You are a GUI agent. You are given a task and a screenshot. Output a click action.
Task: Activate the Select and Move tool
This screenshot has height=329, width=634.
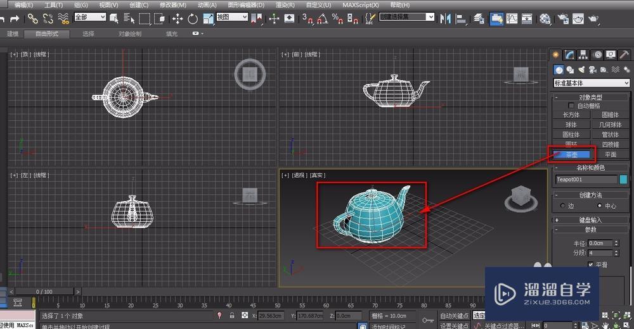pos(177,18)
